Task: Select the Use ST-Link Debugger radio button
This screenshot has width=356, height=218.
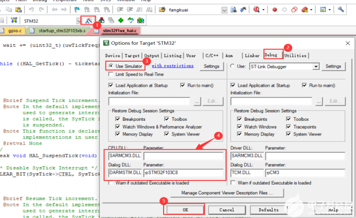Action: pos(232,66)
